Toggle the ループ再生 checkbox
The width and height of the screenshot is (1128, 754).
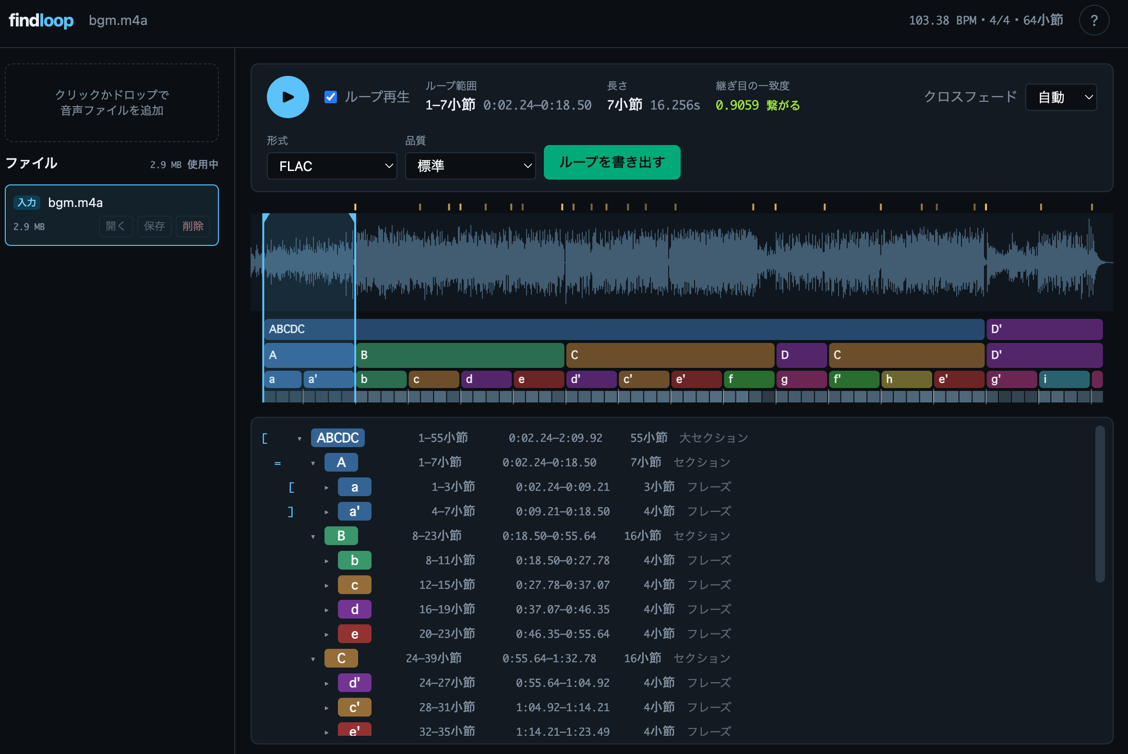(x=331, y=97)
